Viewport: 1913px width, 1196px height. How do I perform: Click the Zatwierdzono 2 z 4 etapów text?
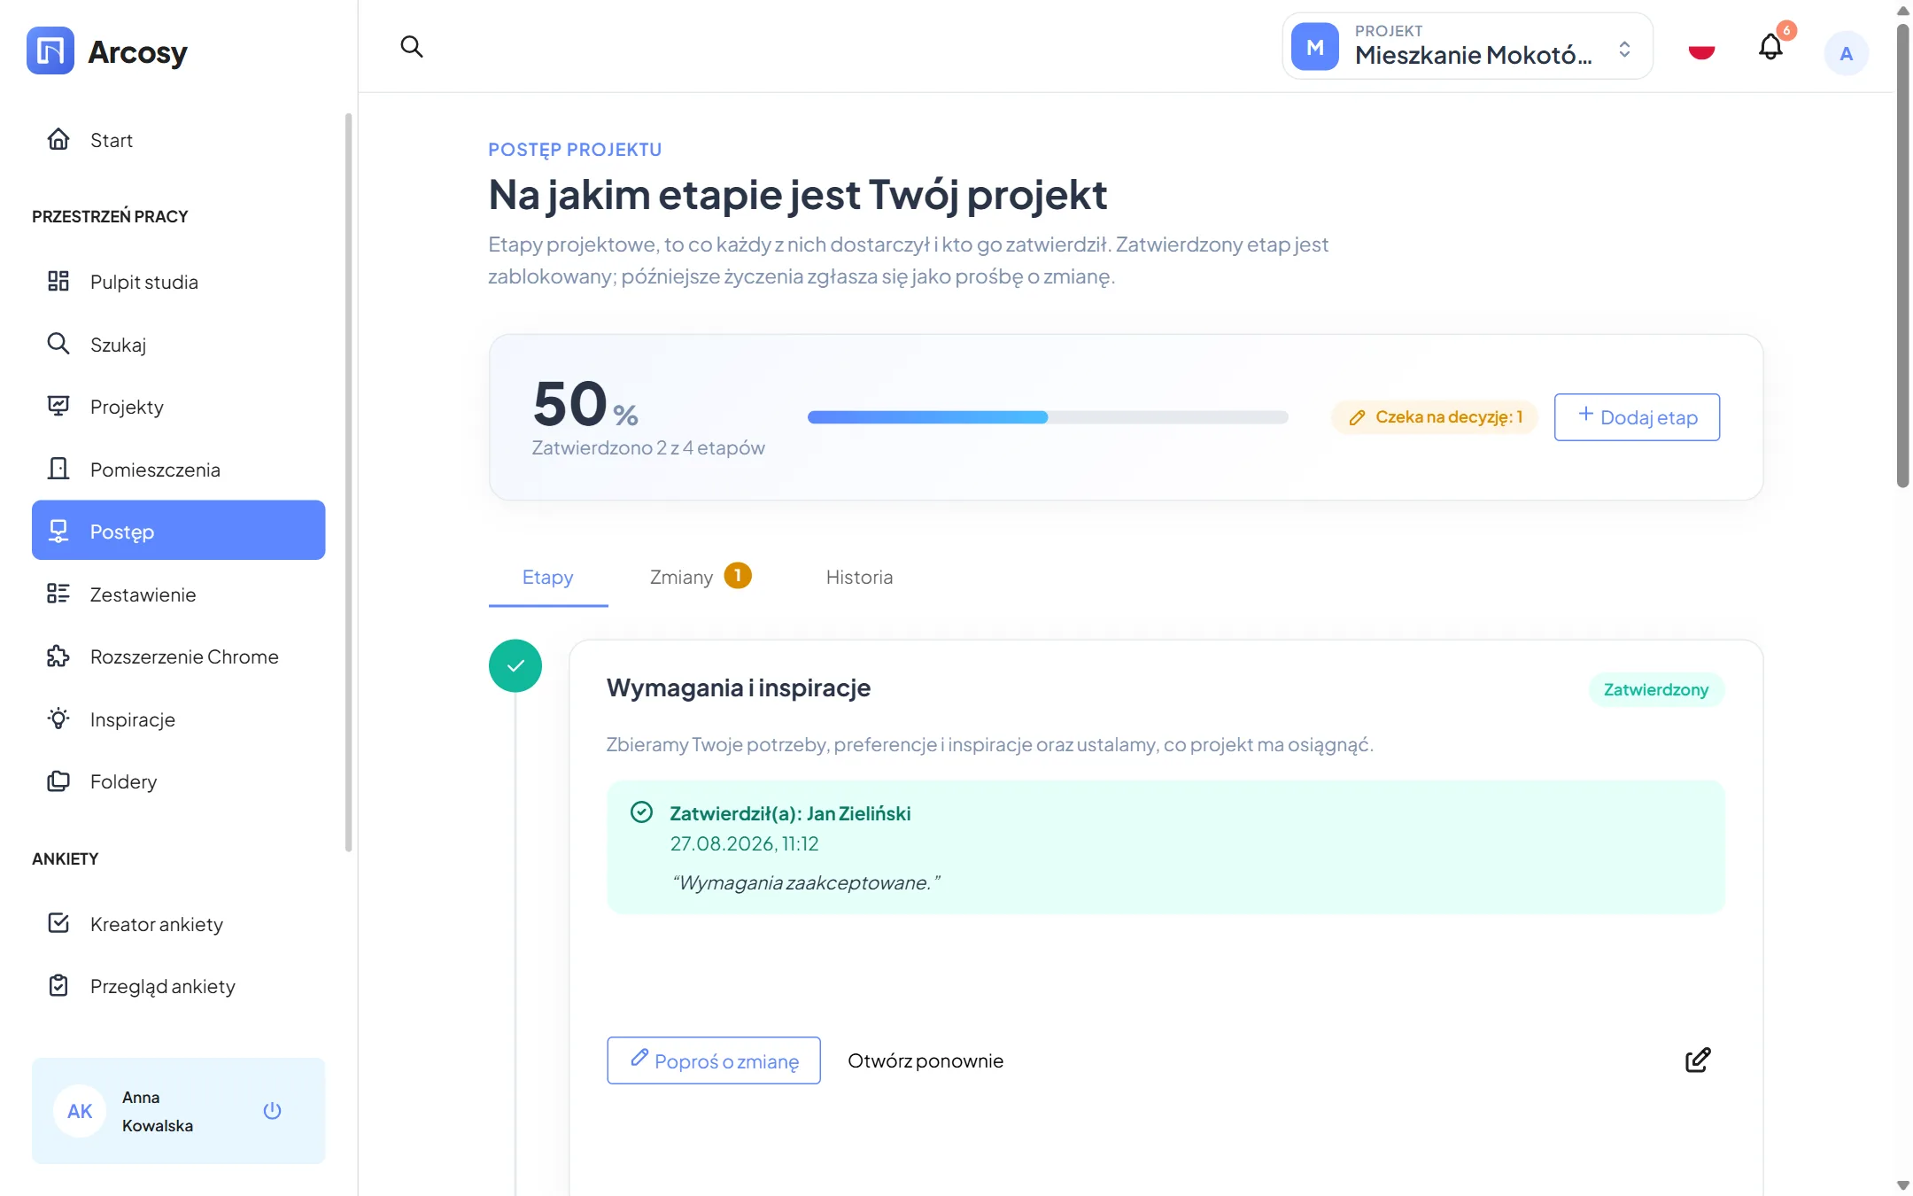coord(648,448)
